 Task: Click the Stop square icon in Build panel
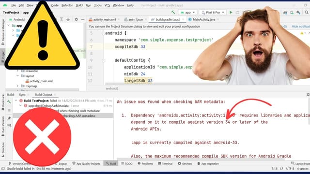click(x=9, y=110)
